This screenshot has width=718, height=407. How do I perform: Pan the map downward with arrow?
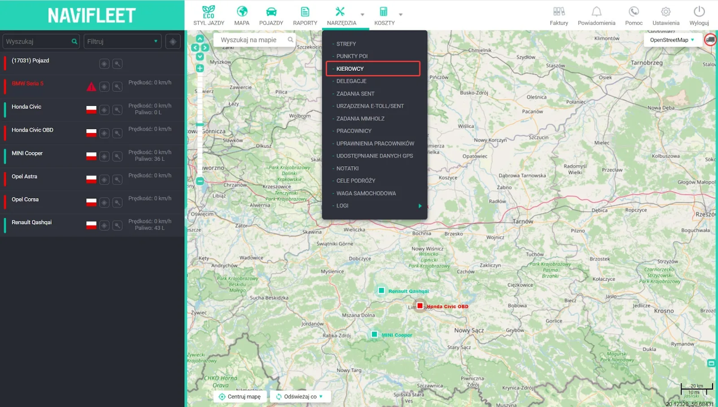pos(200,56)
